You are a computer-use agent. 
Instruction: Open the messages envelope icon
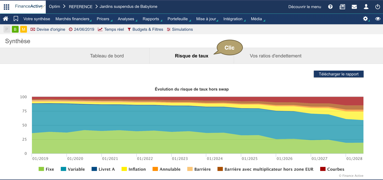(x=354, y=7)
